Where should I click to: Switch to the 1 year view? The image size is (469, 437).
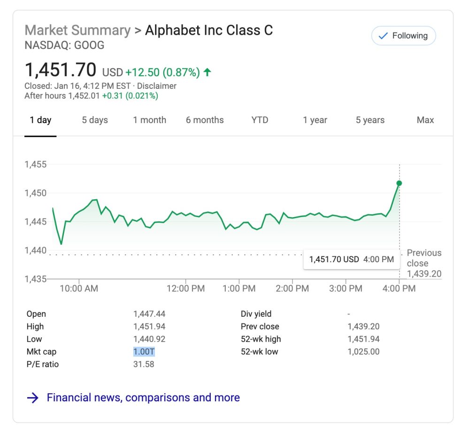(x=315, y=120)
